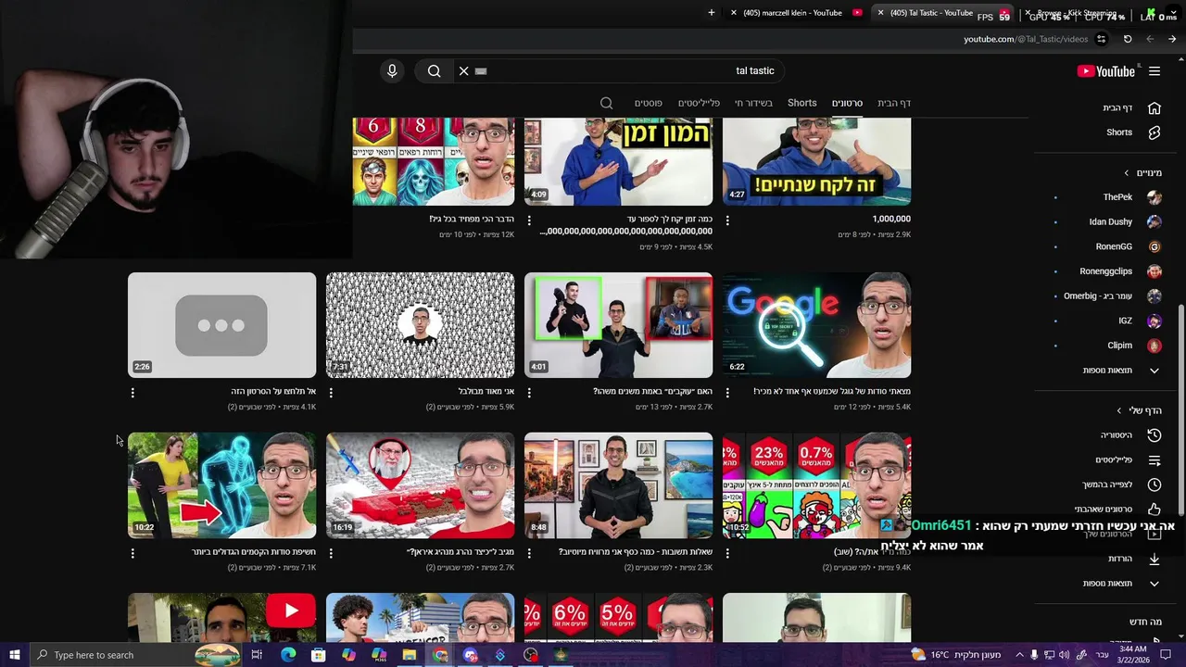Search within the channel using tab-row magnifier
The image size is (1186, 667).
coord(606,103)
